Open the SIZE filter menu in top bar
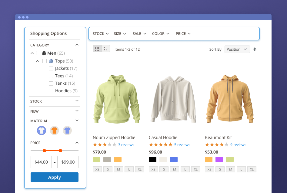Viewport: 287px width, 193px height. (120, 34)
